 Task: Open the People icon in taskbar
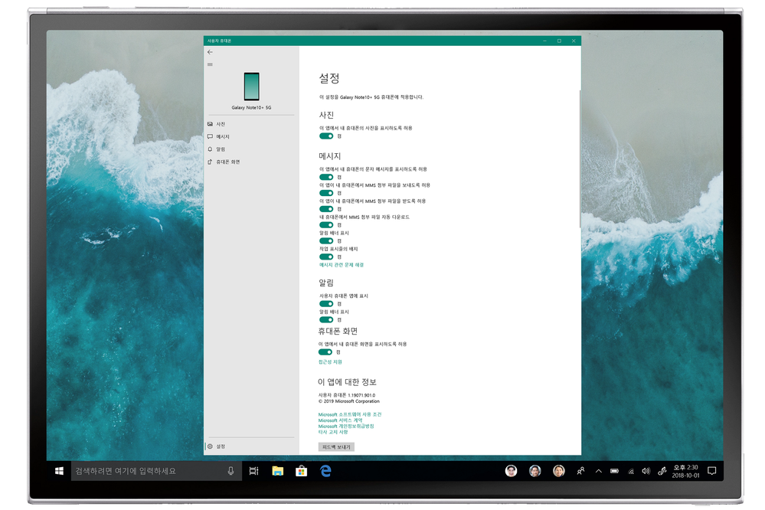[580, 471]
